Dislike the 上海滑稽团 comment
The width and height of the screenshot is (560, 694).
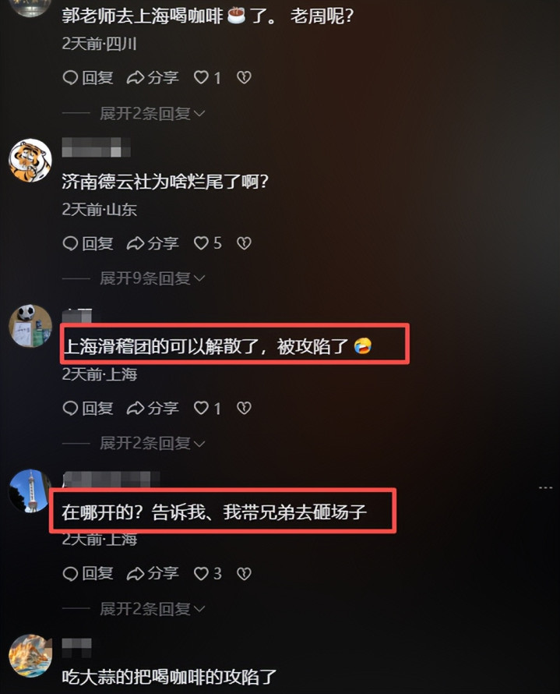click(x=244, y=408)
